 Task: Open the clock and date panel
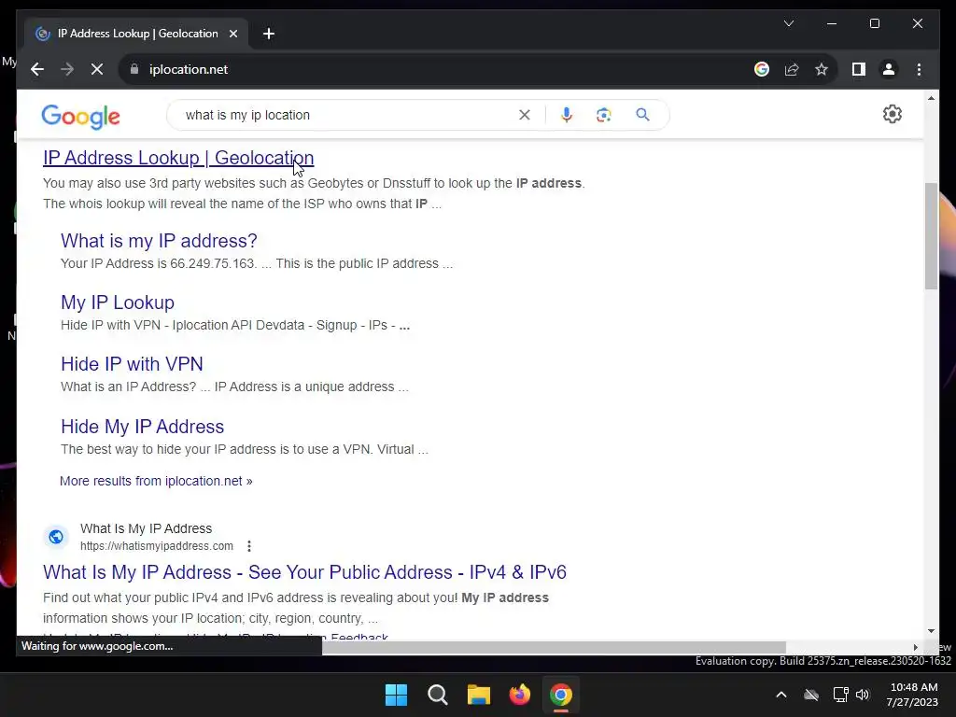pos(913,695)
